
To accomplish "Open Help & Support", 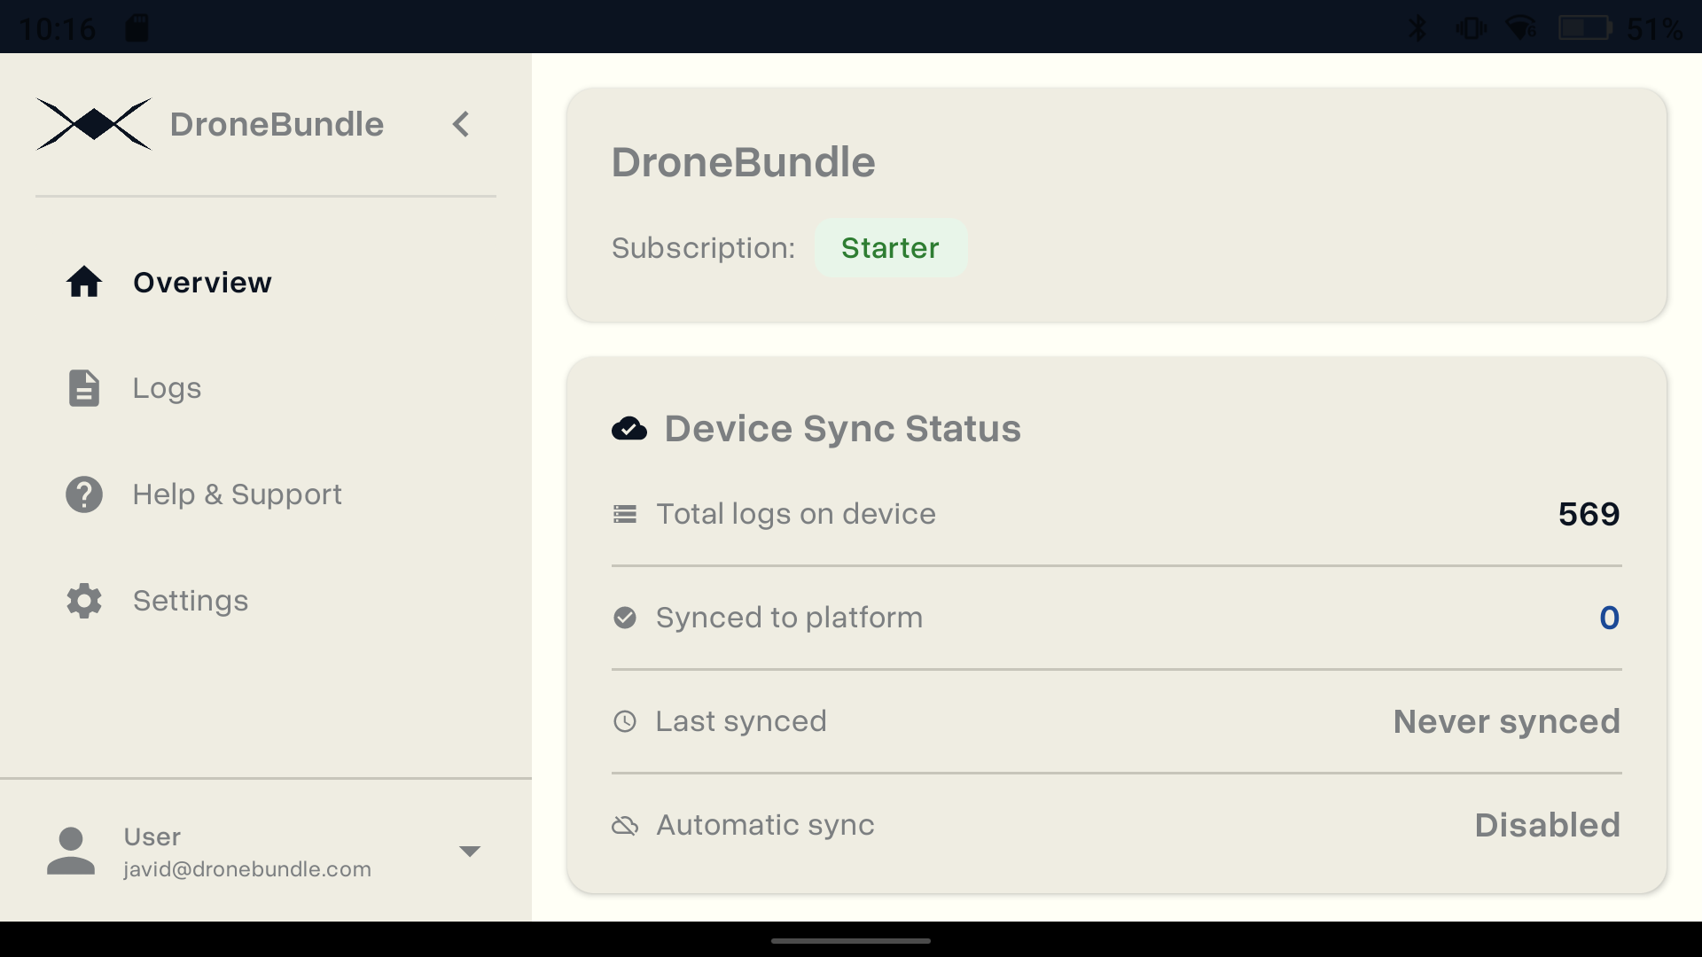I will pos(237,494).
